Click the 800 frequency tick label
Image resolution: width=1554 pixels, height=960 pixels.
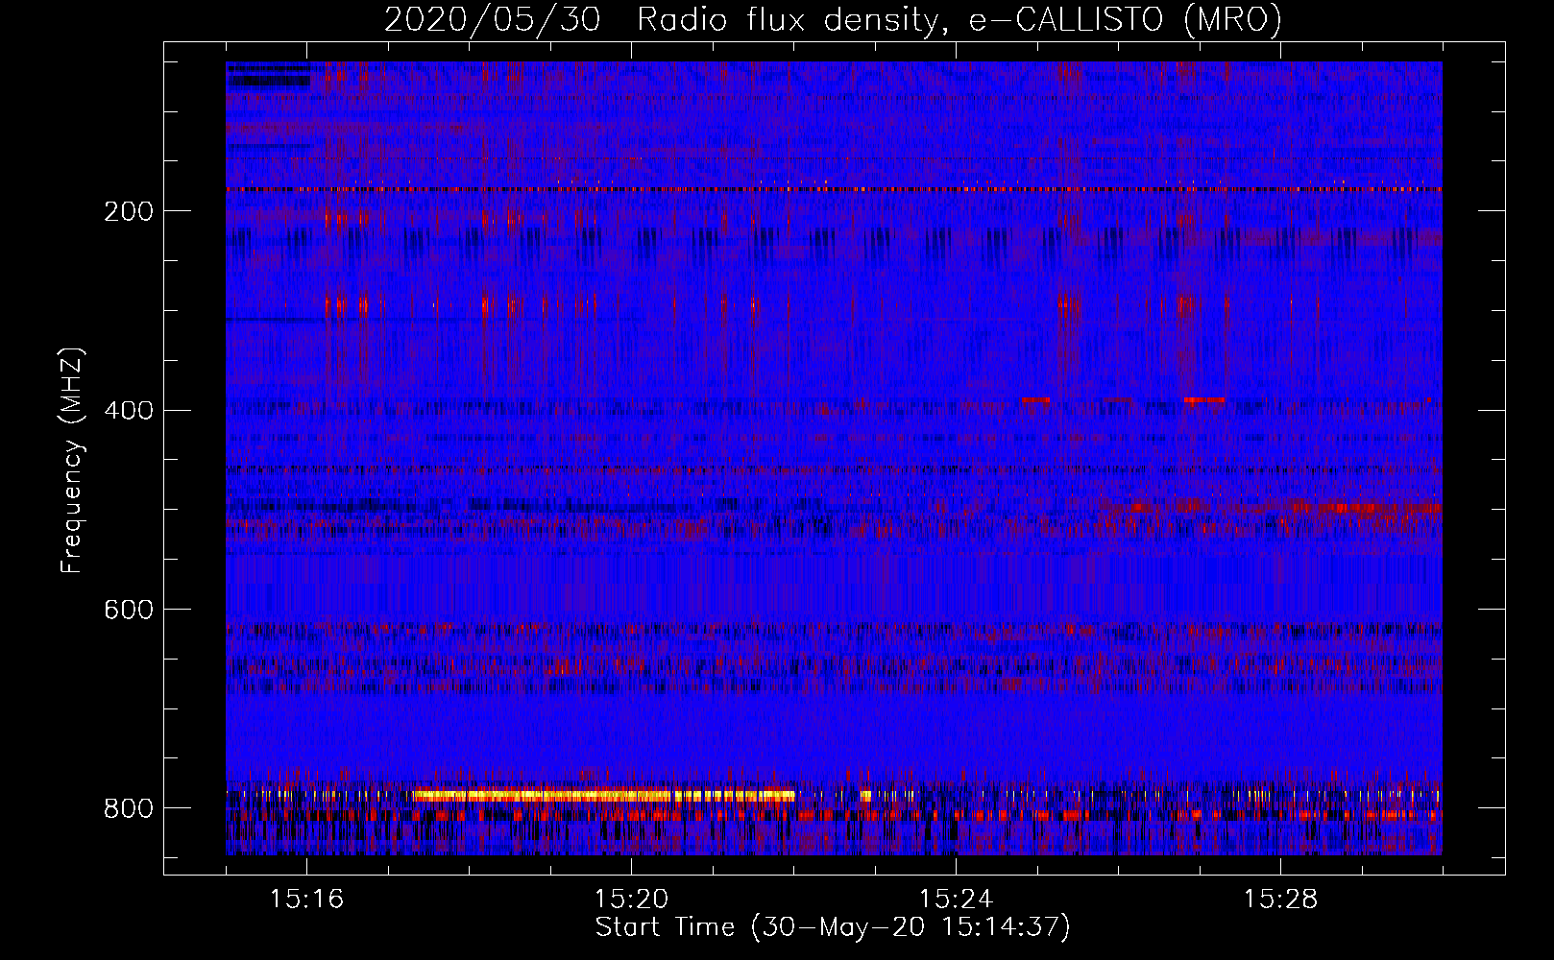(129, 808)
